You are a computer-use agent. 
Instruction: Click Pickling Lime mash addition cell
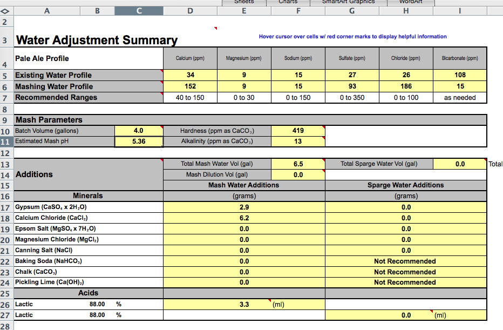[244, 282]
